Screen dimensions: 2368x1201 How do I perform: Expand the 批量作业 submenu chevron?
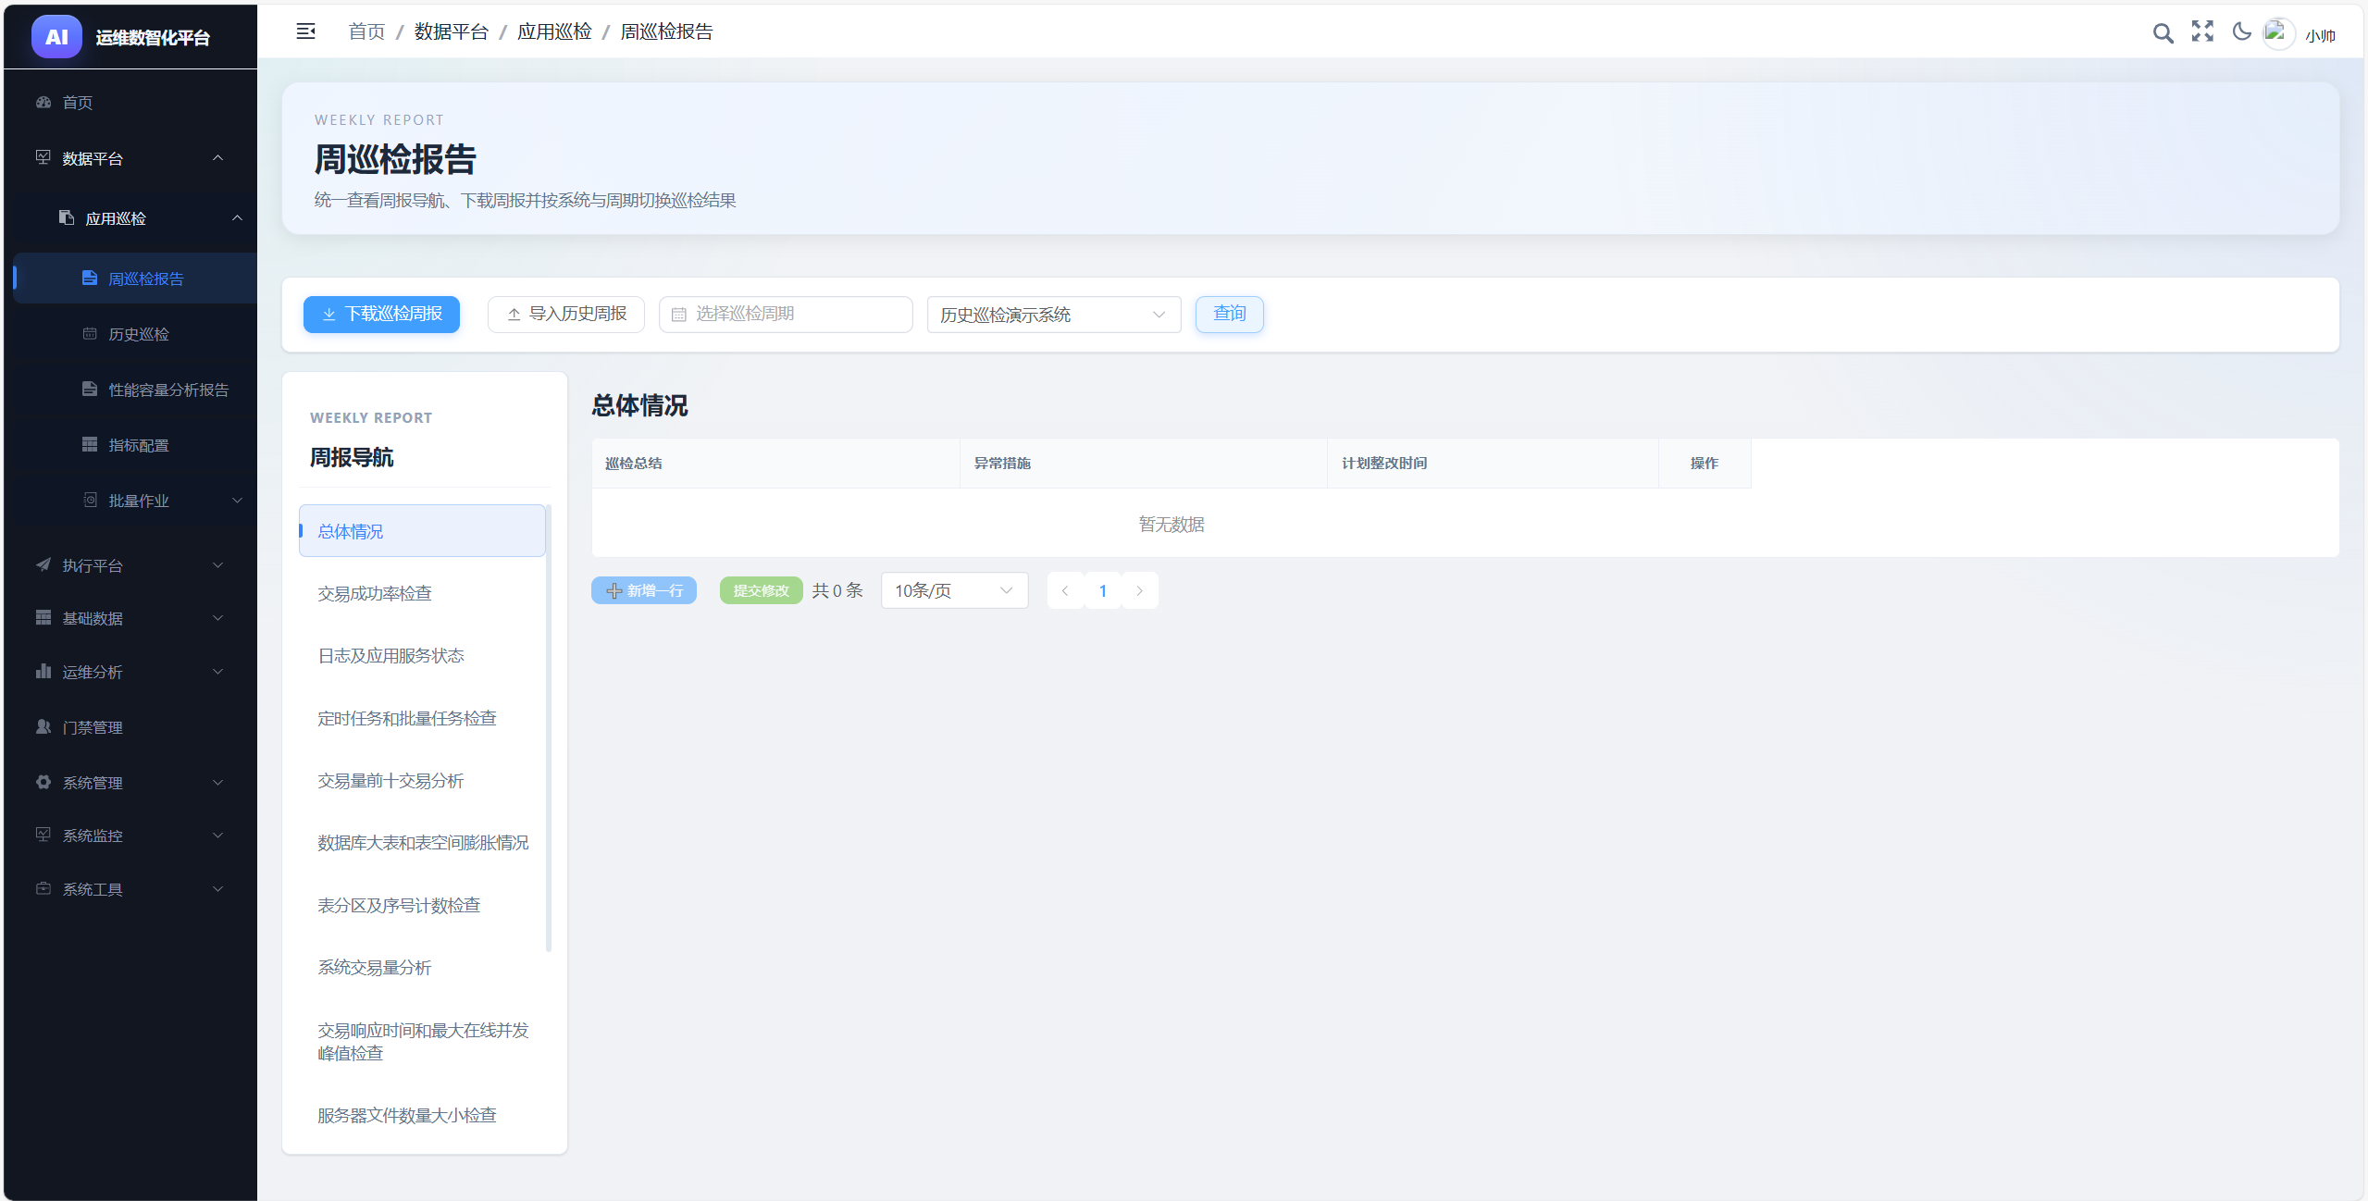(x=237, y=501)
